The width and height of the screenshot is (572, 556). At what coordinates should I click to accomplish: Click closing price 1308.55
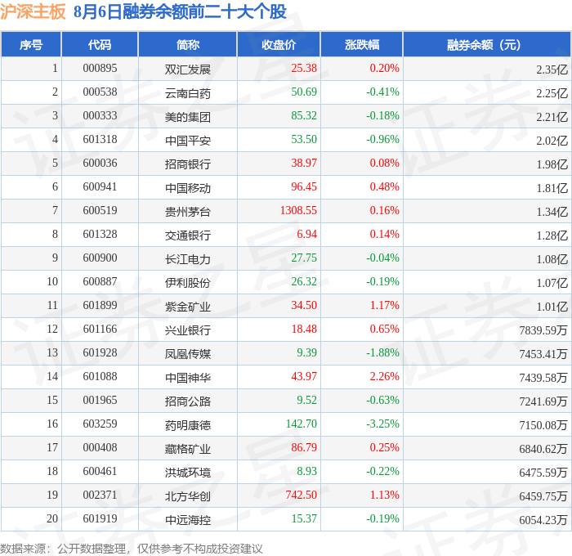298,210
